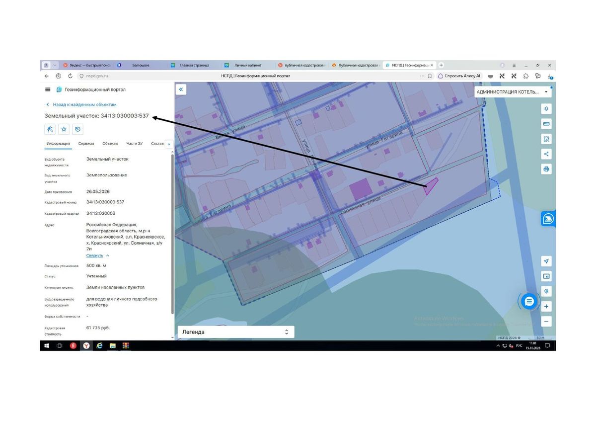This screenshot has height=422, width=596.
Task: Open the Части ЗУ tab
Action: 135,144
